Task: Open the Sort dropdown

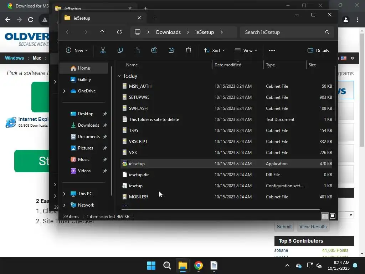Action: click(x=214, y=50)
